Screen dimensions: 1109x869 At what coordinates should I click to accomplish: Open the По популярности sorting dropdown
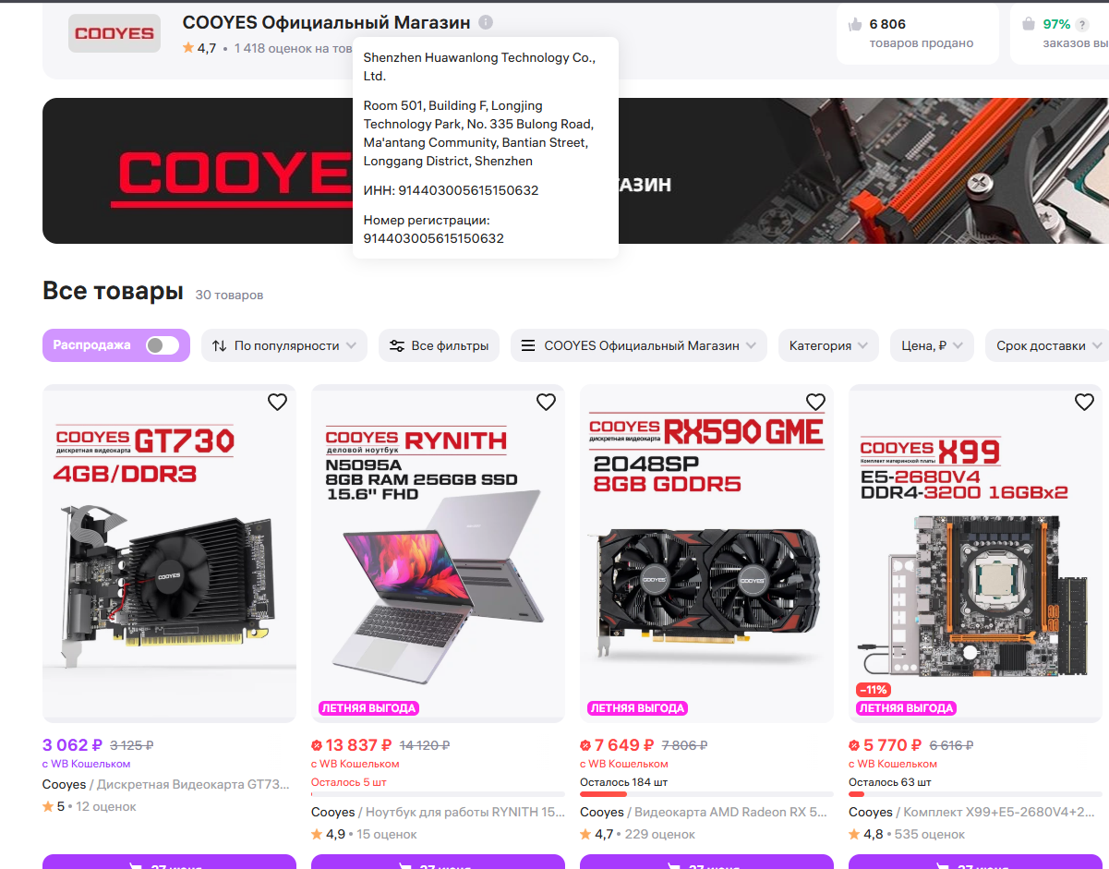coord(284,345)
